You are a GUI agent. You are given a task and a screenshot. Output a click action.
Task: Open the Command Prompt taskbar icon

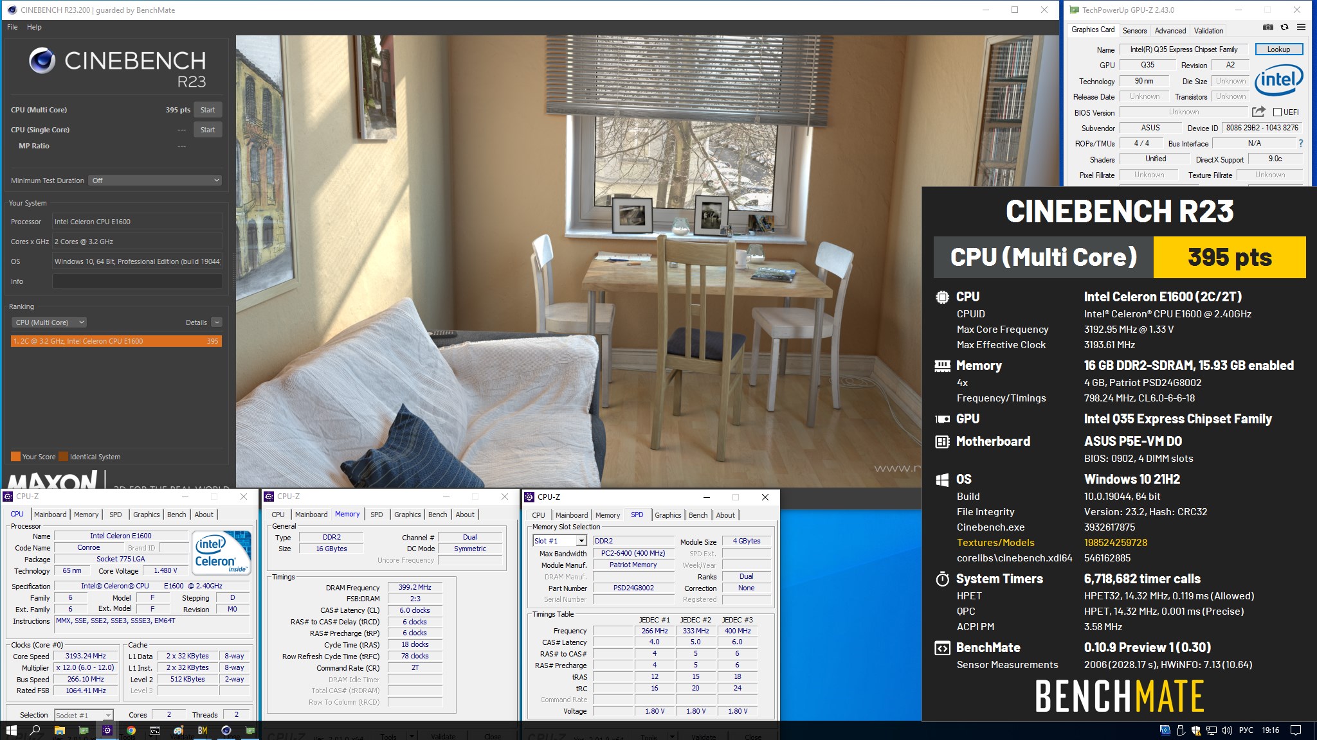[x=155, y=730]
